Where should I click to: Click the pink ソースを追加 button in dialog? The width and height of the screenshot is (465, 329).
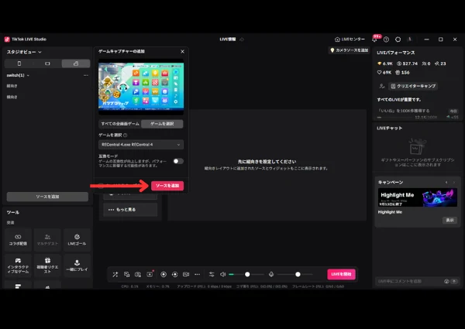click(167, 186)
